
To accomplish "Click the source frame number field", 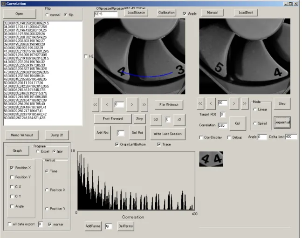I will pos(119,104).
